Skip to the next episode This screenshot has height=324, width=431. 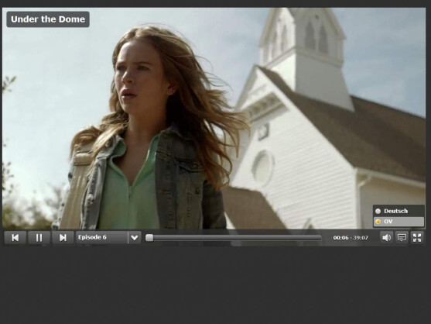click(63, 237)
